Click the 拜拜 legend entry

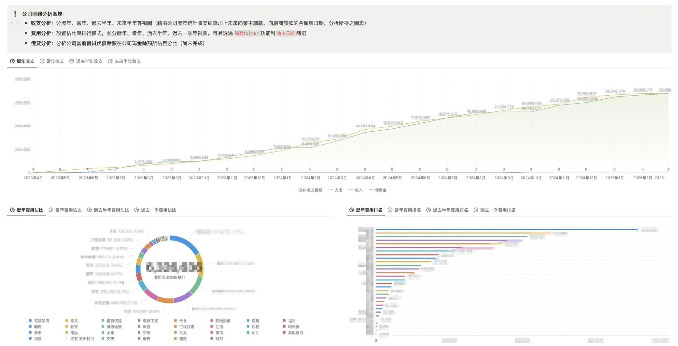pos(217,339)
